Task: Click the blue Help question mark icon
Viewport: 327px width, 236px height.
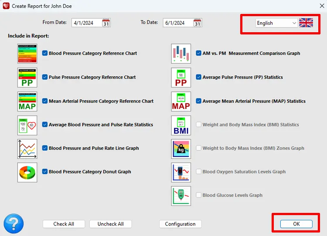Action: pyautogui.click(x=14, y=224)
